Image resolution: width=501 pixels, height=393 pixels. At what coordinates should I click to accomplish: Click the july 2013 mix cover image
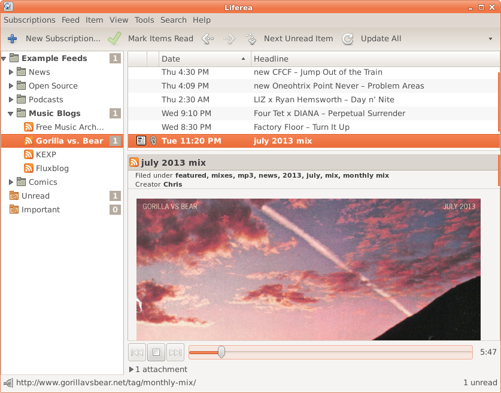pyautogui.click(x=308, y=269)
